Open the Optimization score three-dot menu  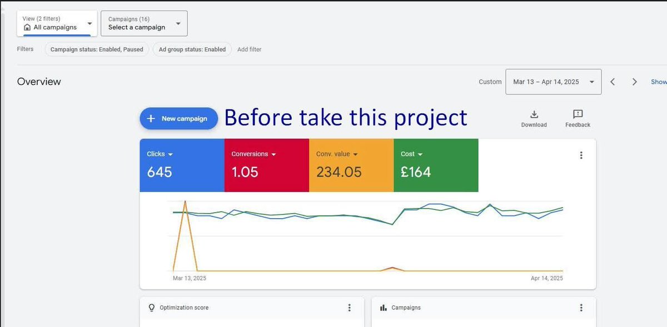350,307
